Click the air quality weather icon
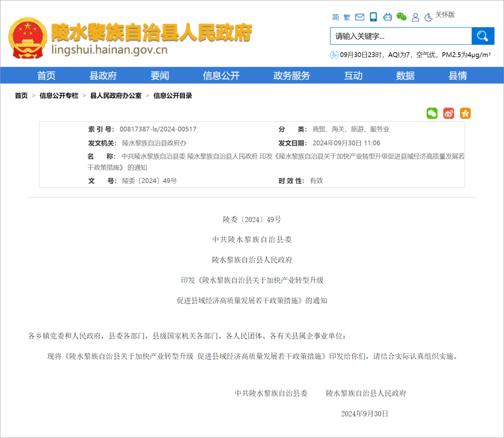The width and height of the screenshot is (504, 438). coord(334,55)
